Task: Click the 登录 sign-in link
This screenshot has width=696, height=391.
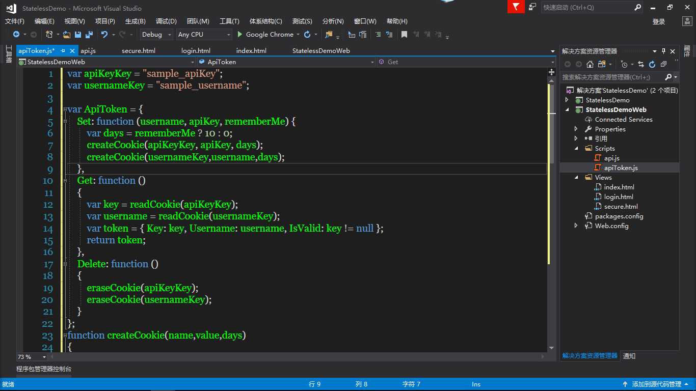Action: pyautogui.click(x=659, y=21)
